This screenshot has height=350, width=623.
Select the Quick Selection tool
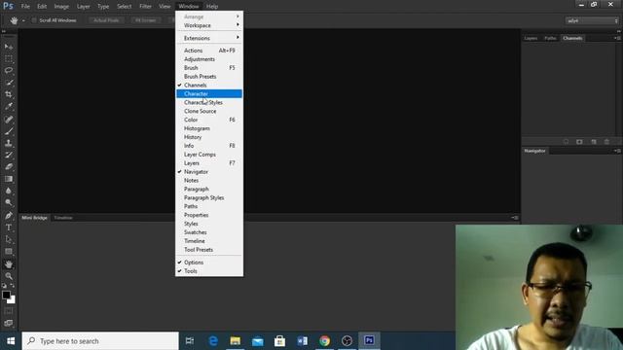coord(9,83)
